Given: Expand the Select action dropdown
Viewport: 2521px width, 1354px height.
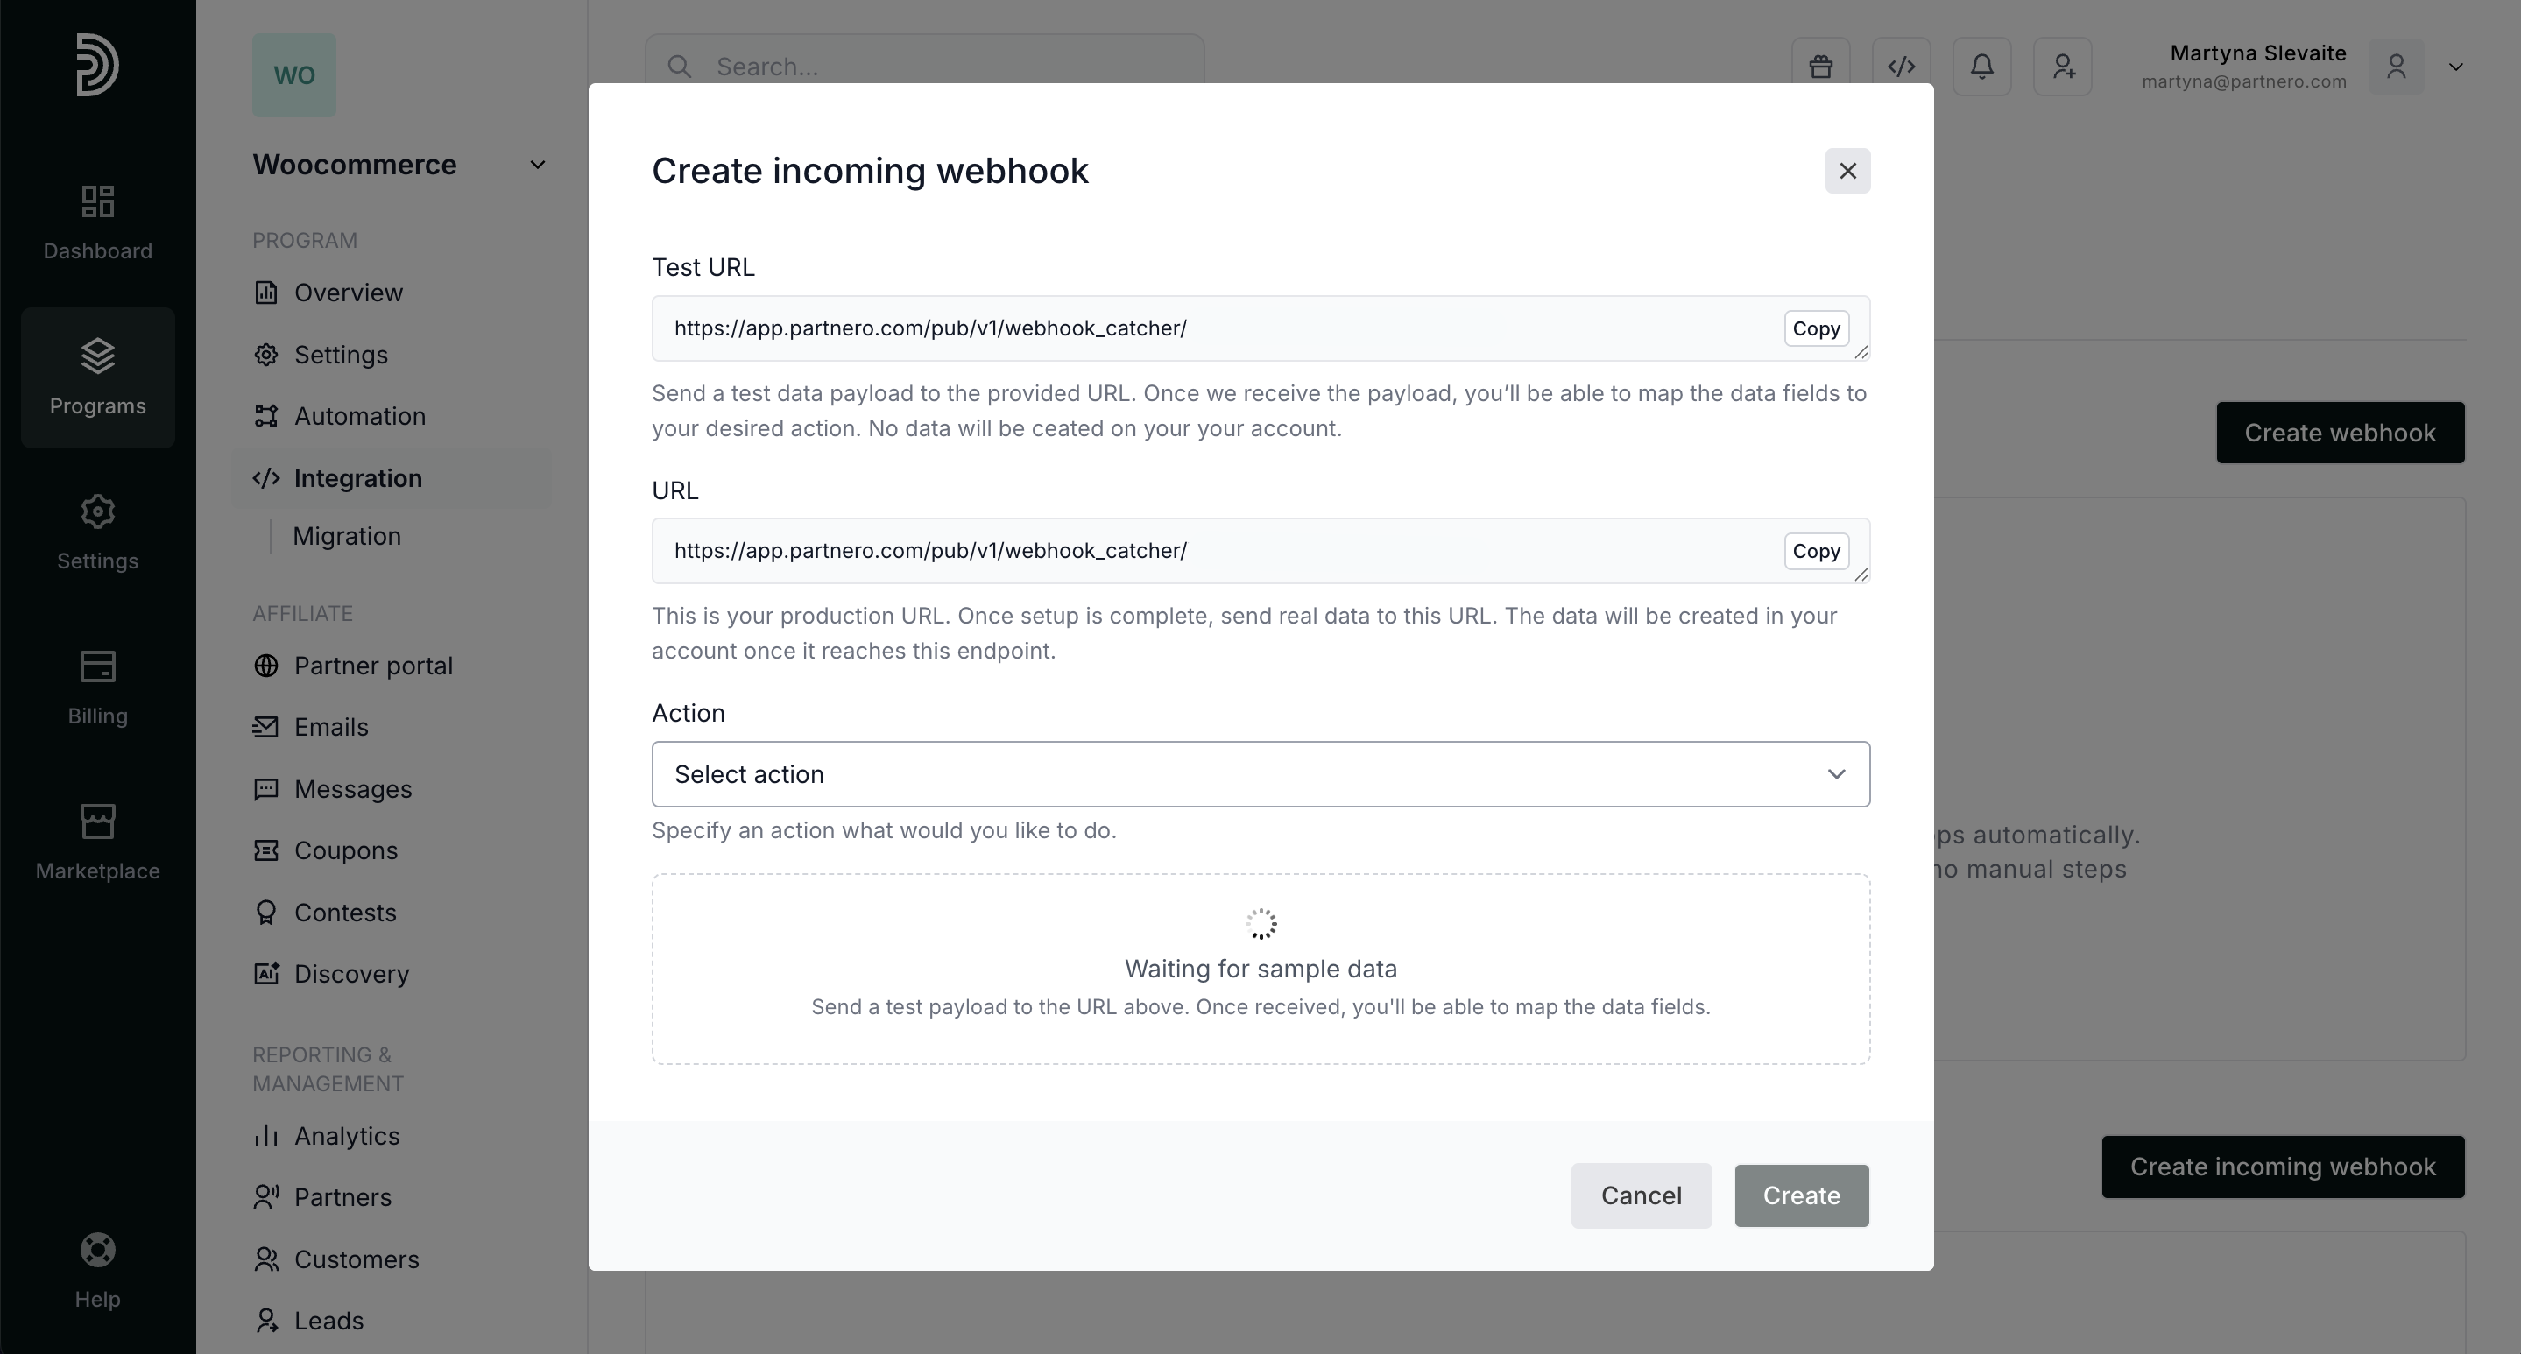Looking at the screenshot, I should (x=1260, y=774).
